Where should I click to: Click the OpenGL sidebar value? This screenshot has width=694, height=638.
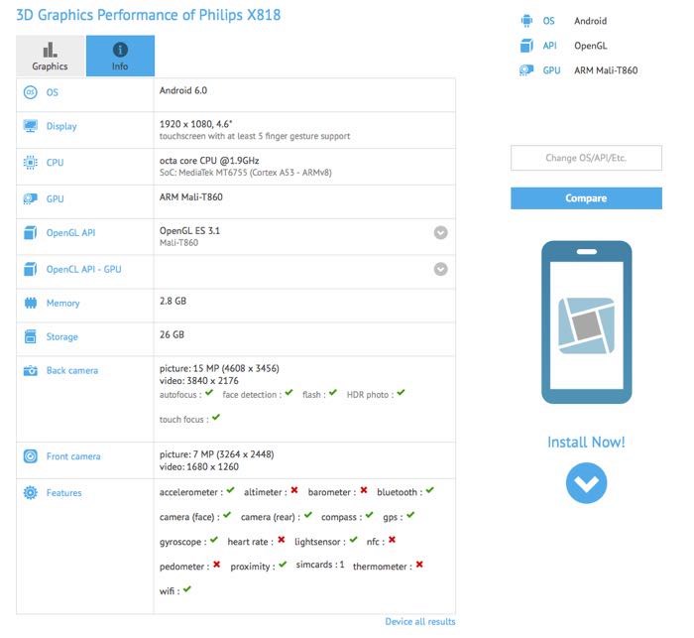pos(591,46)
